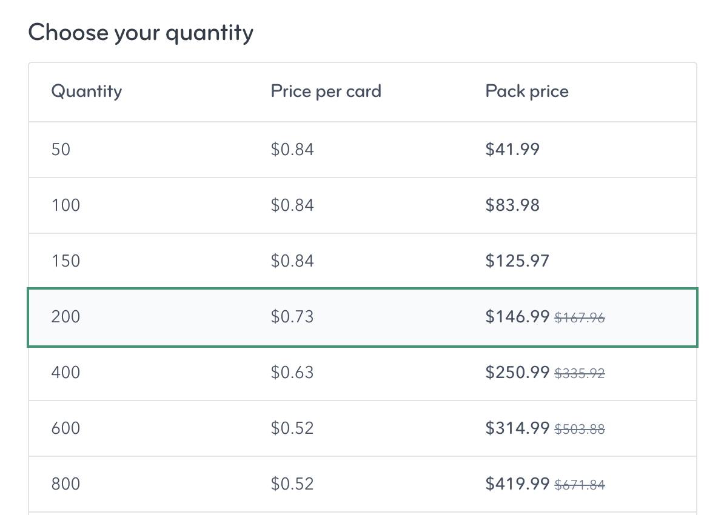Viewport: 724px width, 515px height.
Task: Click the $125.97 pack price
Action: coord(517,261)
